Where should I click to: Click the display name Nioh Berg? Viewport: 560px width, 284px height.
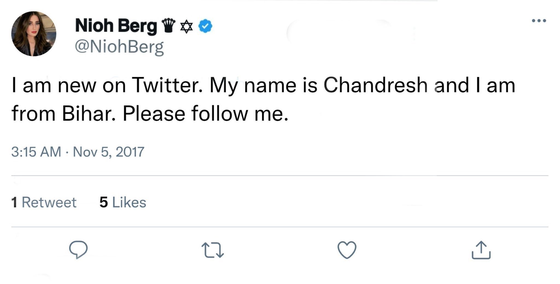pos(116,26)
